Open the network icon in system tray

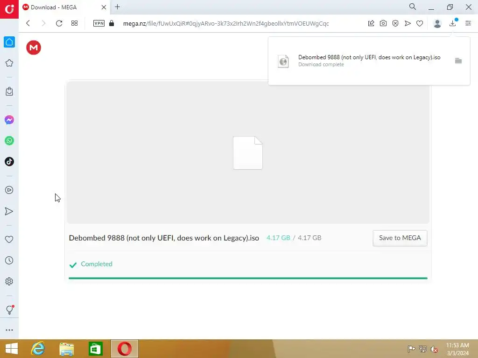423,349
